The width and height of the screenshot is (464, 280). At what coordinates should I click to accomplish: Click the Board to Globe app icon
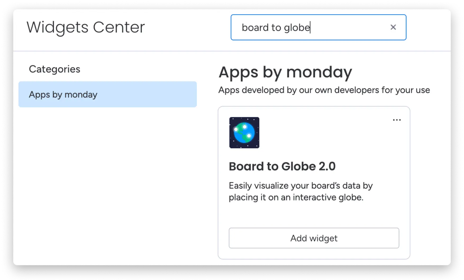pyautogui.click(x=244, y=132)
